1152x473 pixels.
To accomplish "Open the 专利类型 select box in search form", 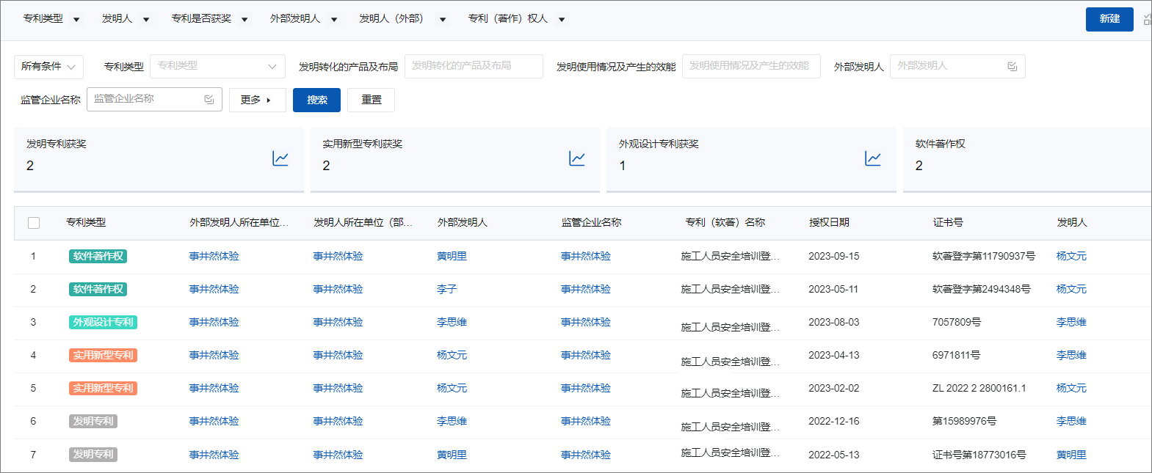I will click(217, 66).
